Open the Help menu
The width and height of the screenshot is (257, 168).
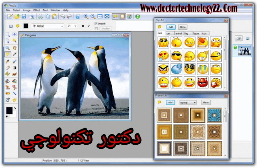click(x=66, y=10)
